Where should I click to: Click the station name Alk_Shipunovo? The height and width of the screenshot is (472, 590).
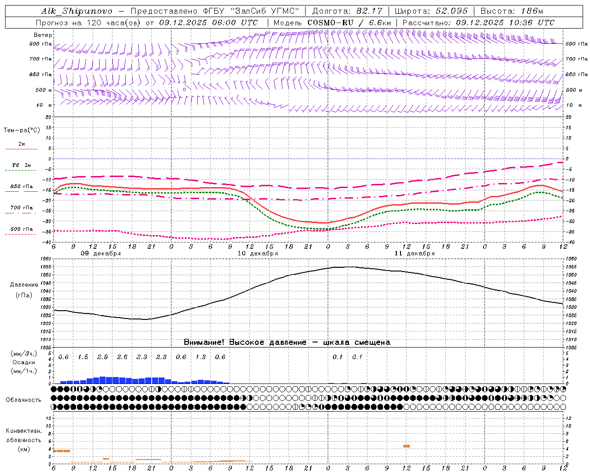click(x=77, y=11)
